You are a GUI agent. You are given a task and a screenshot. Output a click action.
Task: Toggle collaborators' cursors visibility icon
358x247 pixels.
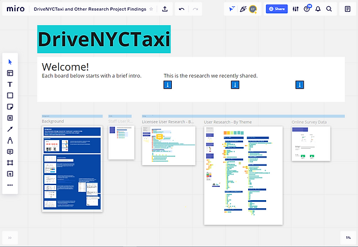point(232,9)
